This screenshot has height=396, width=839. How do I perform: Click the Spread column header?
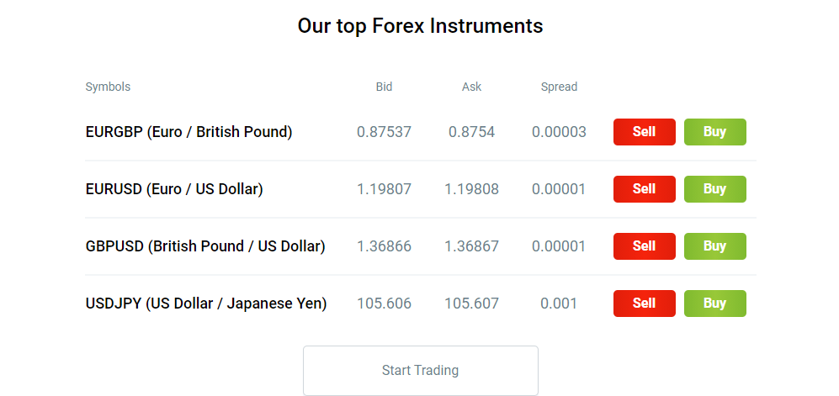pos(559,87)
